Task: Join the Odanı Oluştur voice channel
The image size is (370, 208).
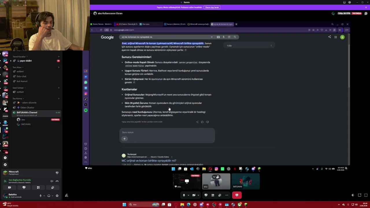Action: 36,107
